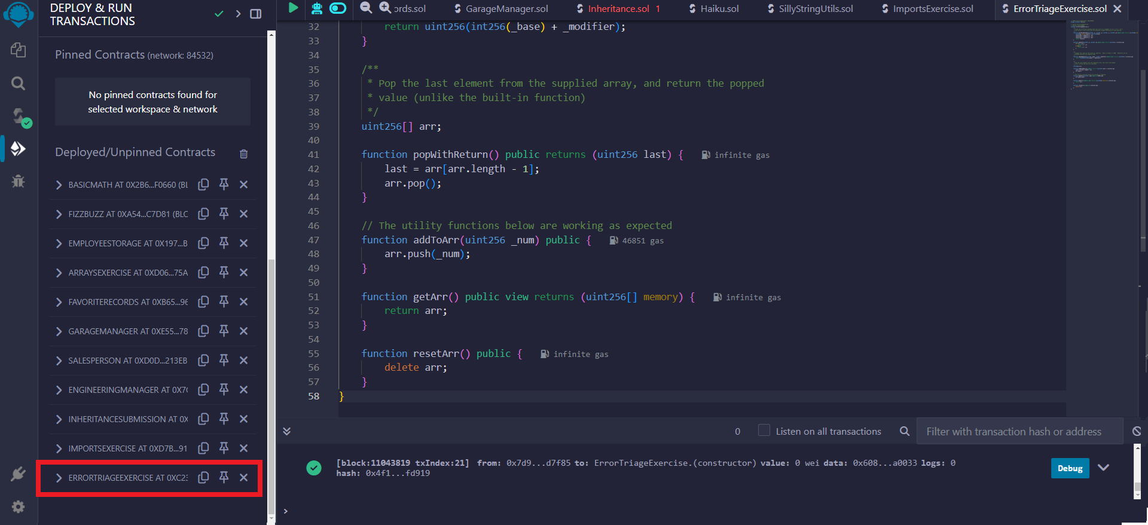
Task: Click the terminal search magnifier icon
Action: coord(905,431)
